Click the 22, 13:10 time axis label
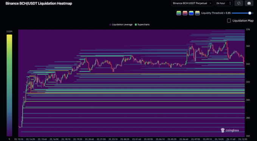 [19, 139]
